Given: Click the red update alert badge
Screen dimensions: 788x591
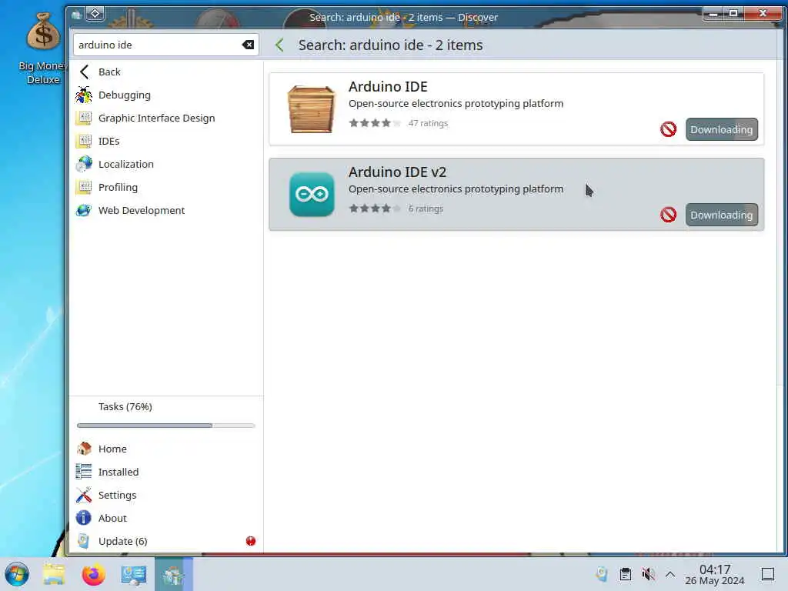Looking at the screenshot, I should tap(251, 541).
